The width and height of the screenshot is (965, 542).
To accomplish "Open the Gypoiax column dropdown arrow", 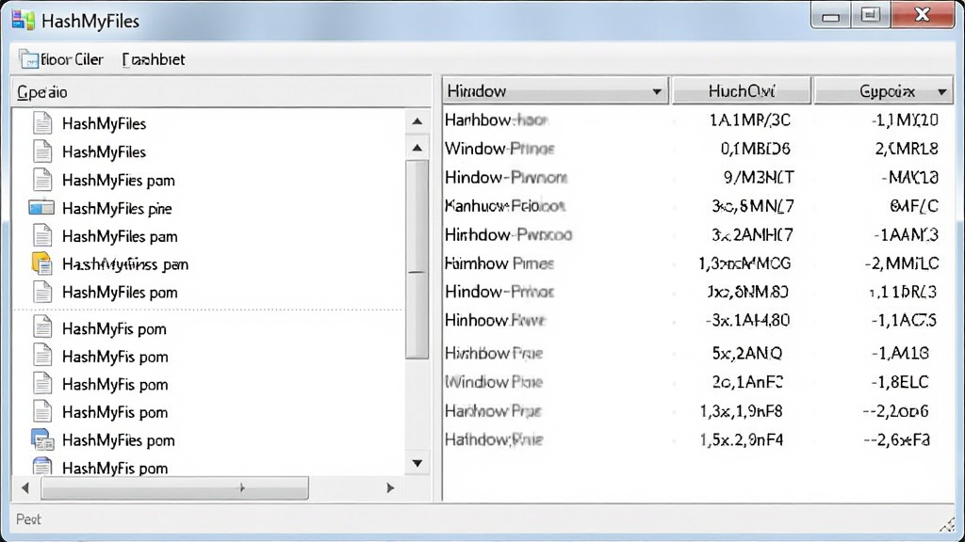I will (x=942, y=92).
